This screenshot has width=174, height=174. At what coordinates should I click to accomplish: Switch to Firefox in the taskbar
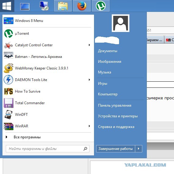(x=82, y=6)
